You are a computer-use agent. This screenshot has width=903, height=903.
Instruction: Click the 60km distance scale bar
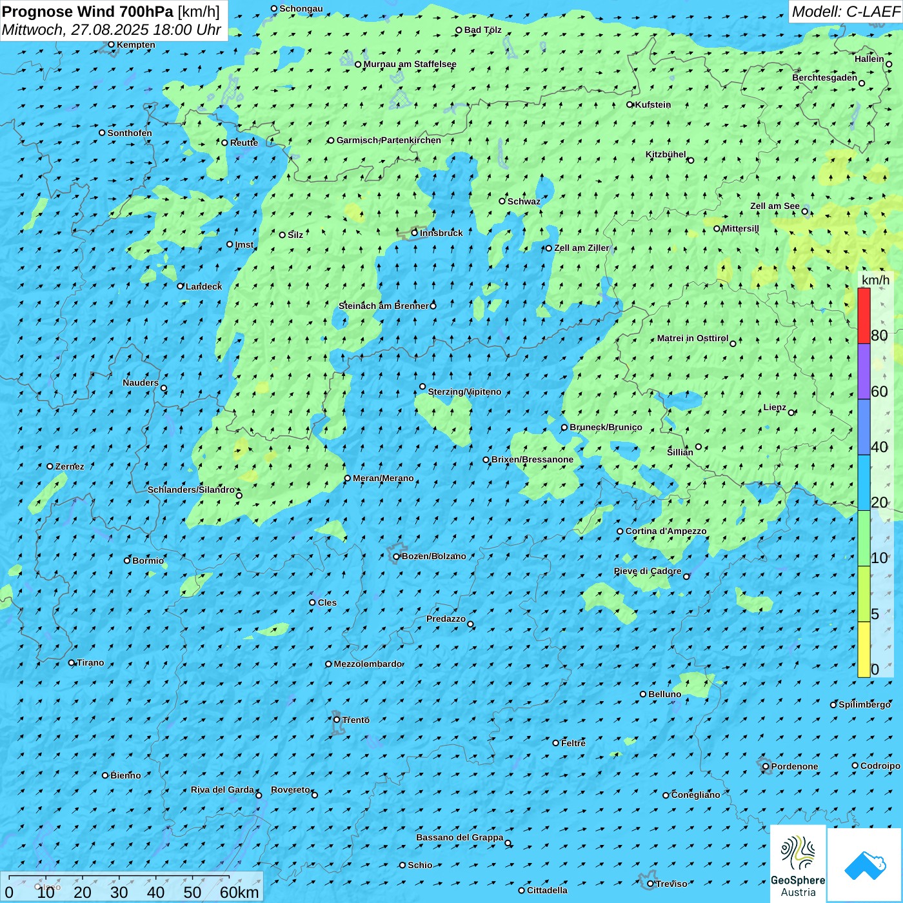(119, 877)
